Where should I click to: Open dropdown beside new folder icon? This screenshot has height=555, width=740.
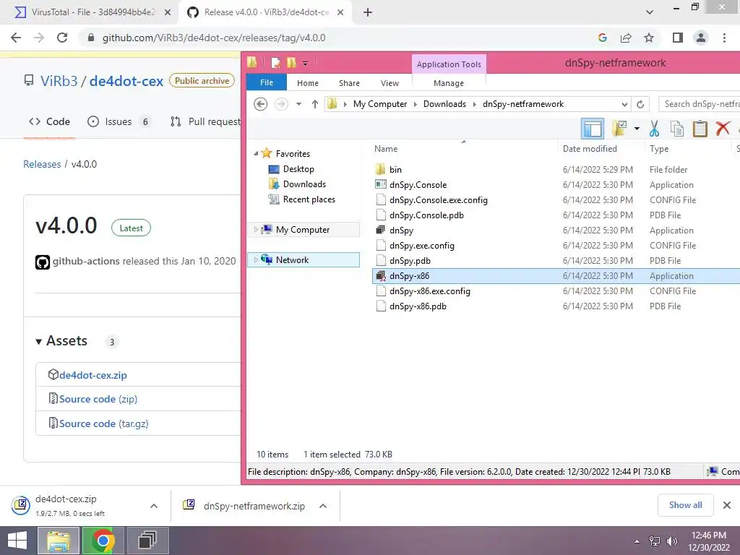637,129
